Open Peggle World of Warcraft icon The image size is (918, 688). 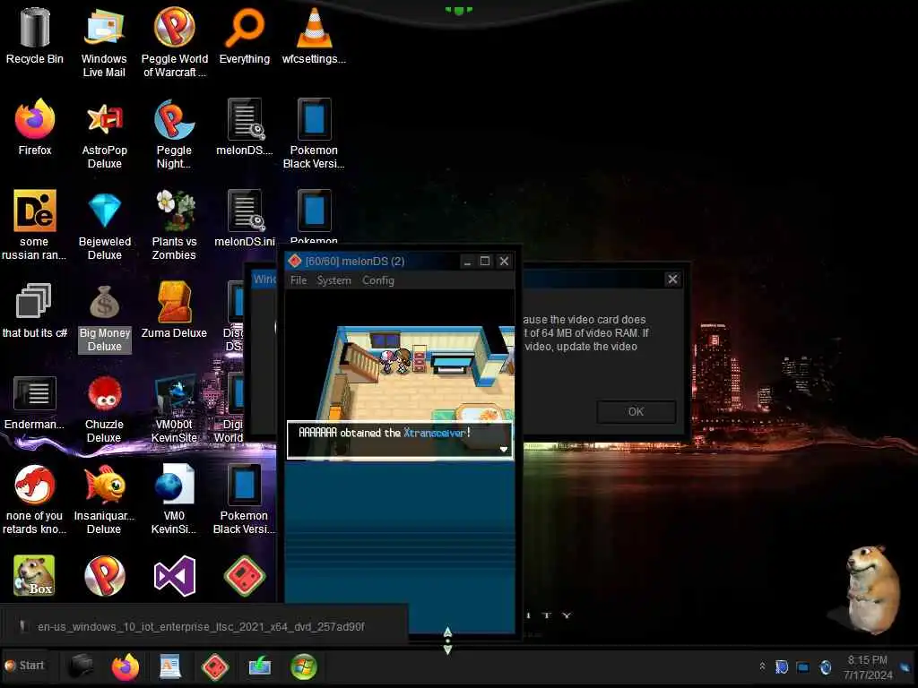pyautogui.click(x=174, y=42)
